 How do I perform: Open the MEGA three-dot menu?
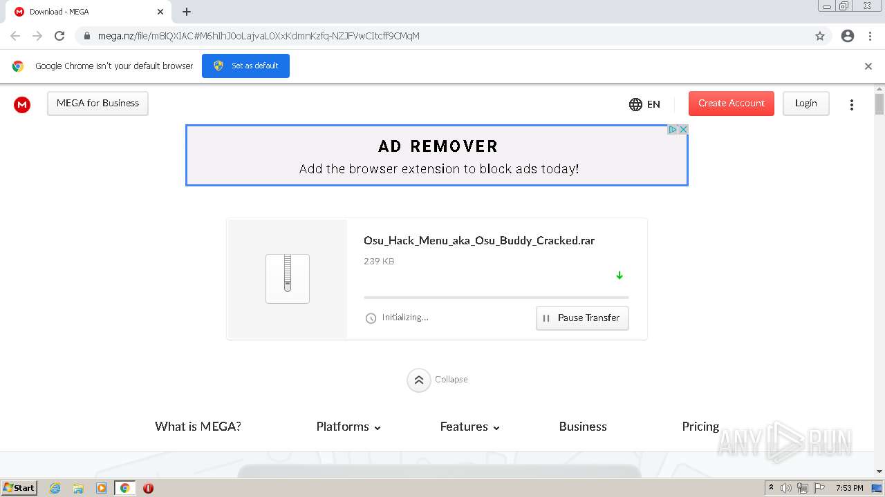click(x=851, y=104)
